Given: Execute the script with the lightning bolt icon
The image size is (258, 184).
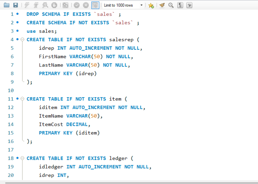Looking at the screenshot, I should tap(27, 5).
